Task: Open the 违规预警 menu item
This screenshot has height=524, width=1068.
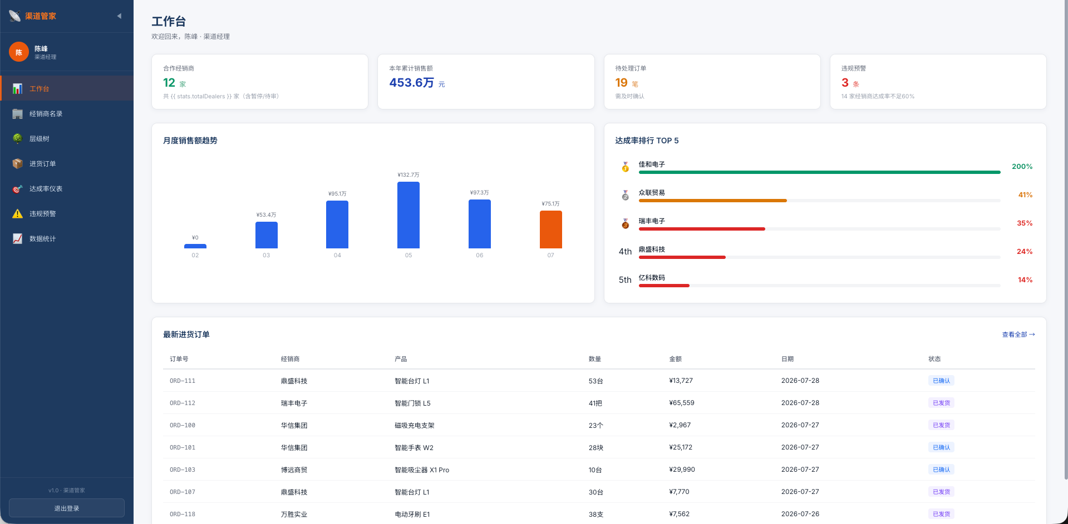Action: point(67,214)
